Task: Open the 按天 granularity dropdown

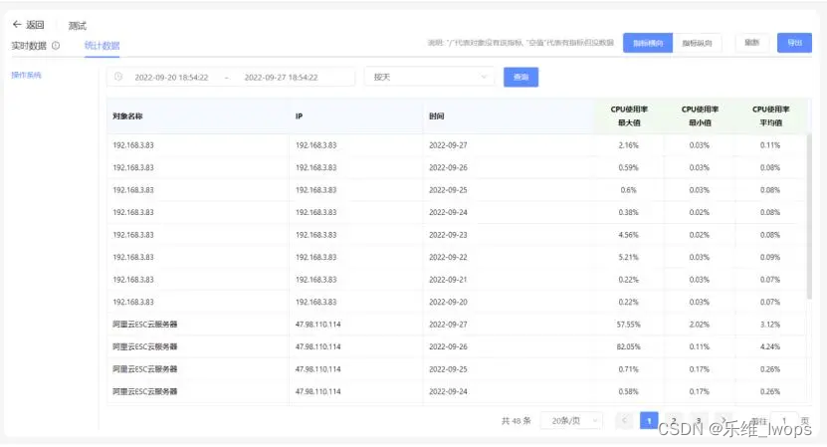Action: (x=429, y=77)
